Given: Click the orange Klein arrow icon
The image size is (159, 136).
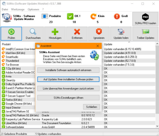Looking at the screenshot, I should (93, 16).
